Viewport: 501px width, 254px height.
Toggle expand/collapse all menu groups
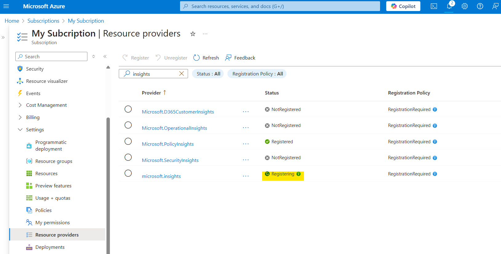[94, 56]
